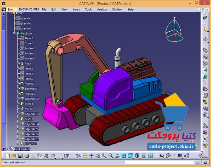Click the Start menu button
211x167 pixels.
pyautogui.click(x=11, y=10)
